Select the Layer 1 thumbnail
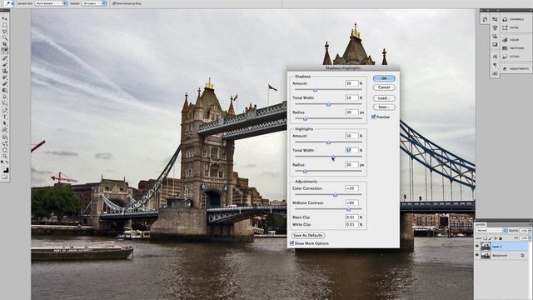Image resolution: width=533 pixels, height=300 pixels. click(x=486, y=247)
